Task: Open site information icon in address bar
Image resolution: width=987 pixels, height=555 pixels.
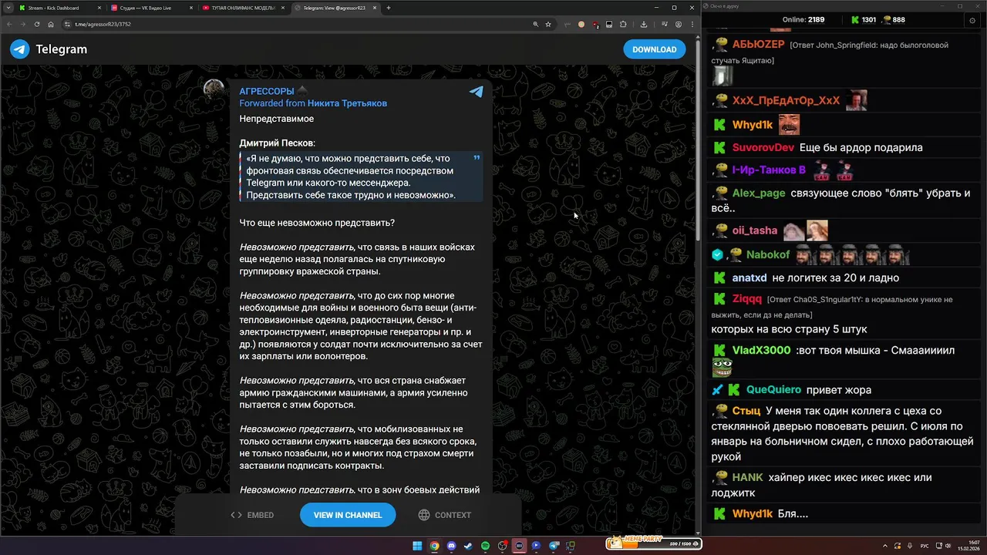Action: click(x=66, y=24)
